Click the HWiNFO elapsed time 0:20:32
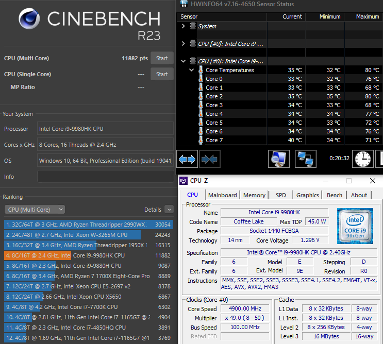Image resolution: width=383 pixels, height=344 pixels. [x=339, y=158]
